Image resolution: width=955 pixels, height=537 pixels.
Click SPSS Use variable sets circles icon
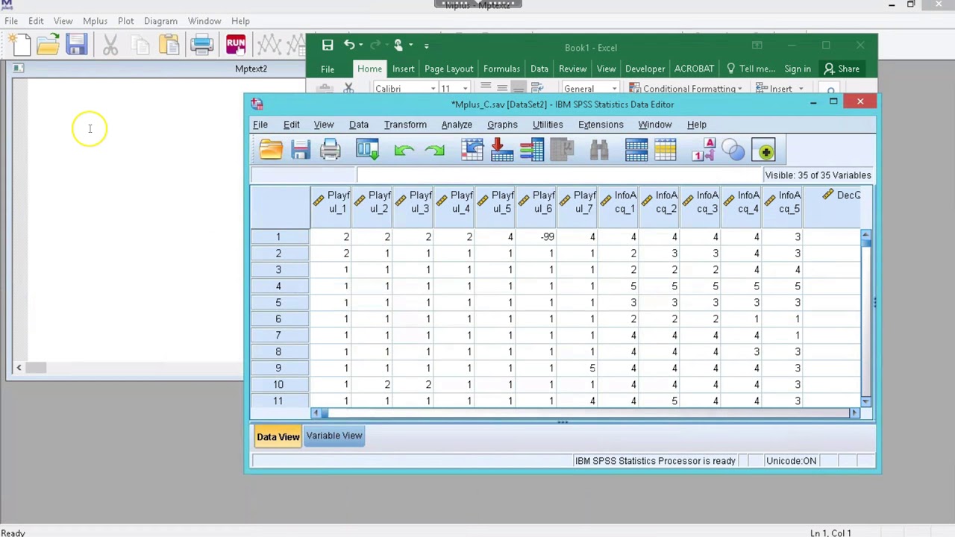coord(733,151)
